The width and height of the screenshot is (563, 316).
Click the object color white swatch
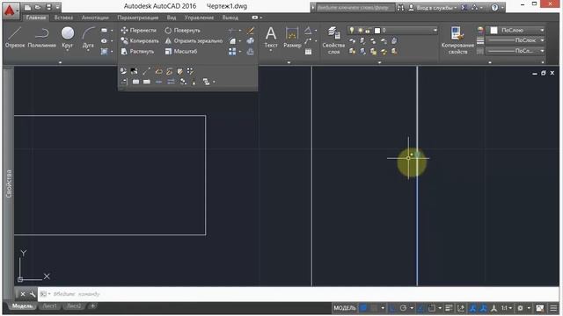point(494,31)
